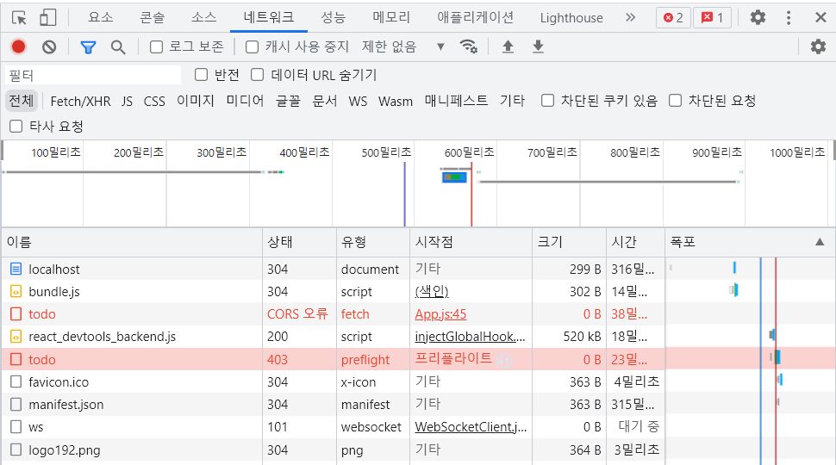Close the DevTools panel with X

tap(820, 17)
